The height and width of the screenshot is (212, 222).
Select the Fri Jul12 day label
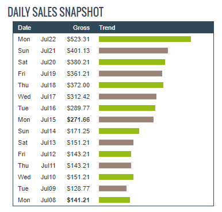pyautogui.click(x=21, y=154)
